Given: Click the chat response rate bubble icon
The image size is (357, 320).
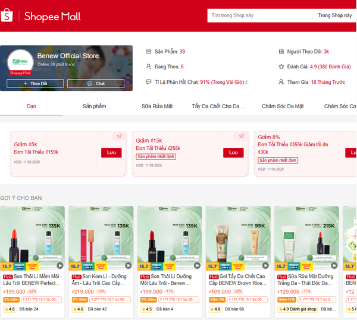Looking at the screenshot, I should (x=149, y=82).
